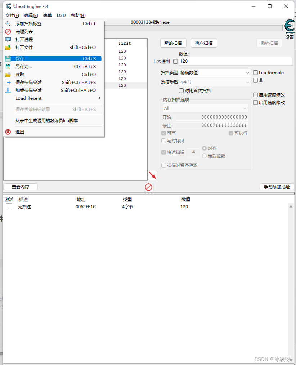Click the stop (停止) address field
The image size is (296, 365).
click(211, 125)
